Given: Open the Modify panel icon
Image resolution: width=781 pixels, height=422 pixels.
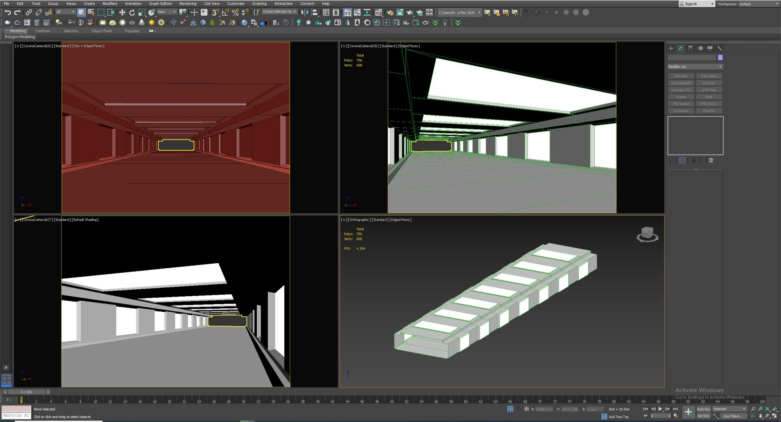Looking at the screenshot, I should [681, 48].
